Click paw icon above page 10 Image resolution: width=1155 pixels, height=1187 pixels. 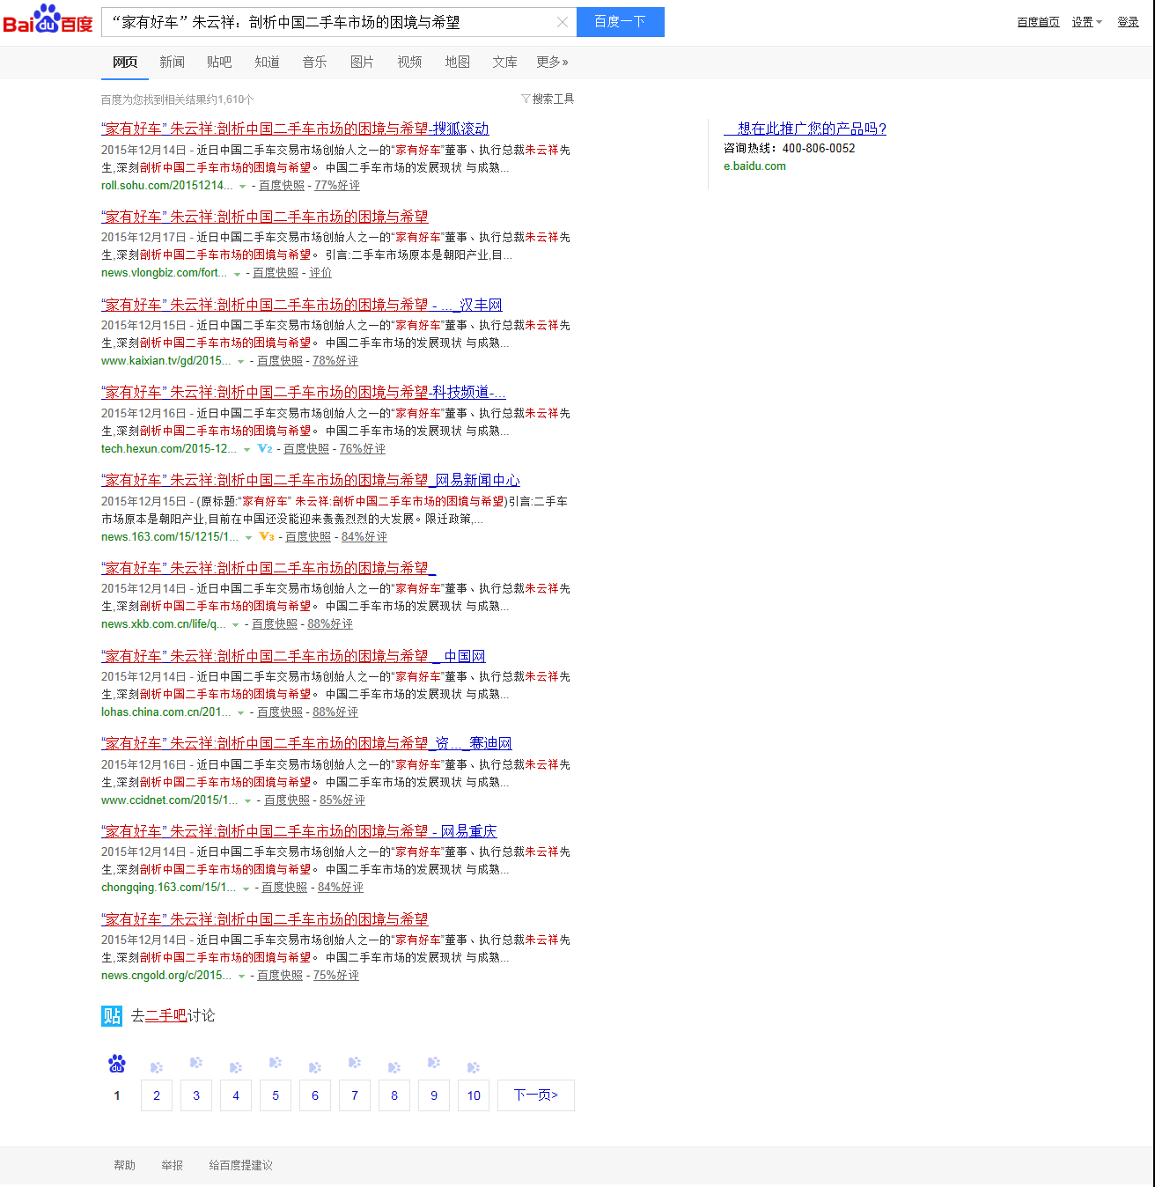(474, 1067)
